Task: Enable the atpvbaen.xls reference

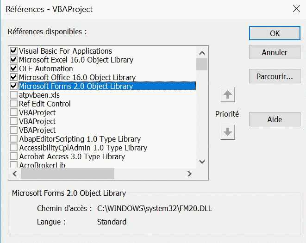Action: [14, 95]
